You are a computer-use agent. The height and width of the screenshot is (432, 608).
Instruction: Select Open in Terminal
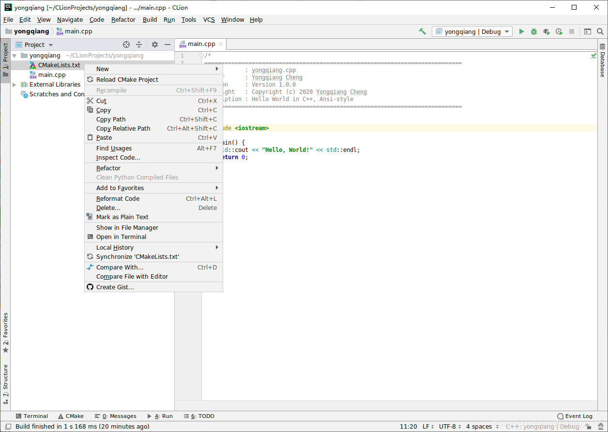coord(154,237)
